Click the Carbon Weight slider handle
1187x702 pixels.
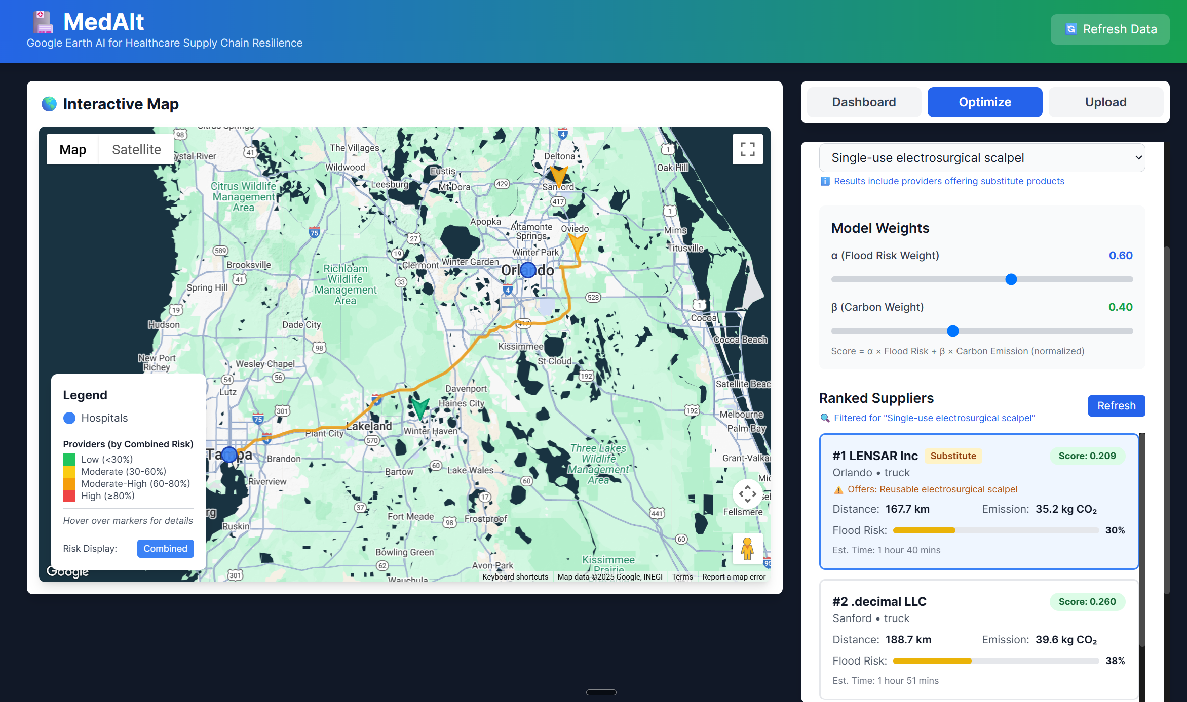click(x=952, y=331)
